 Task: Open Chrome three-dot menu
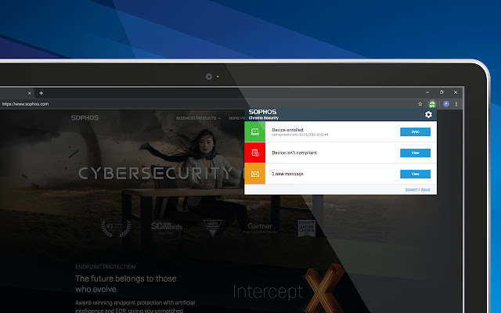pyautogui.click(x=456, y=104)
